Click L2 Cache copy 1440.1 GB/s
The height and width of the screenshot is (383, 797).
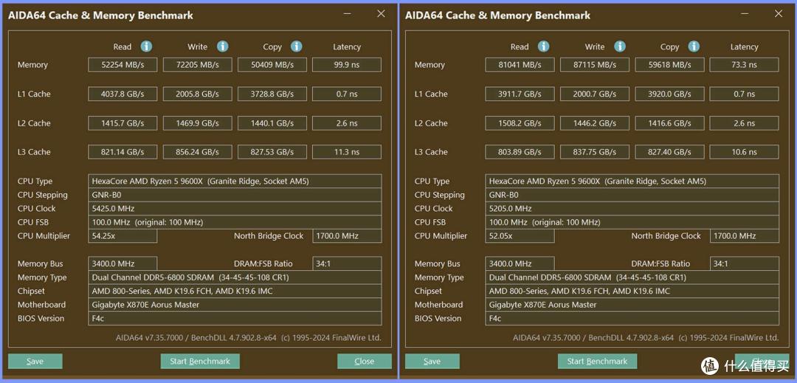pos(272,123)
